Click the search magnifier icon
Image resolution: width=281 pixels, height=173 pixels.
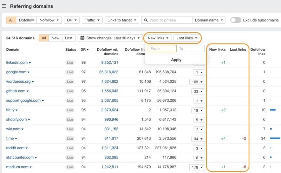(x=145, y=20)
